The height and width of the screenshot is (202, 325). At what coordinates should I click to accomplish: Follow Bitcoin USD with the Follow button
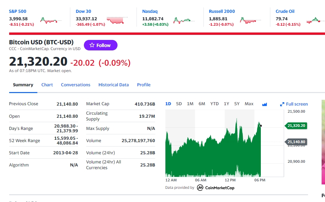point(101,45)
